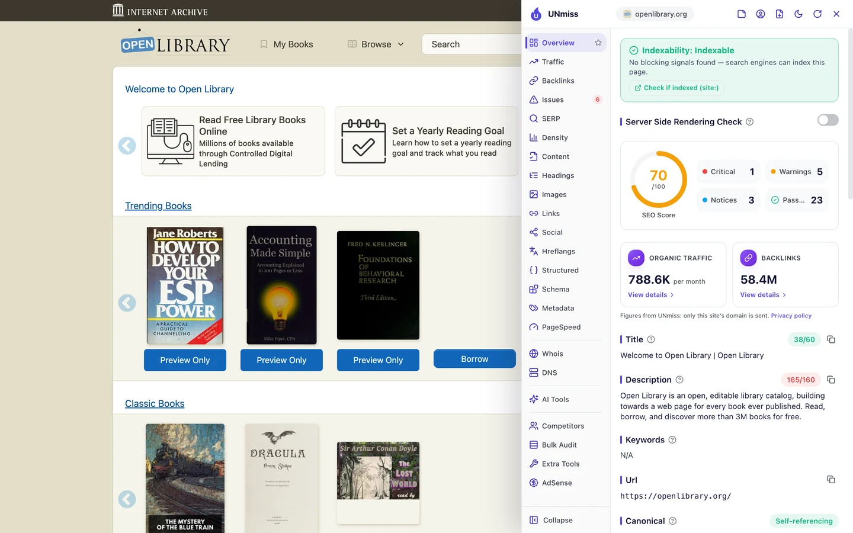Copy the page Url

coord(831,480)
